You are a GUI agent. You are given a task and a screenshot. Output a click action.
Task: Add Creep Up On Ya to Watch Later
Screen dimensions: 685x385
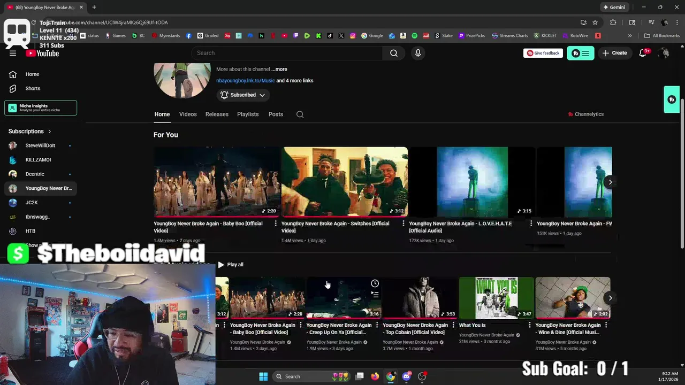[x=375, y=283]
